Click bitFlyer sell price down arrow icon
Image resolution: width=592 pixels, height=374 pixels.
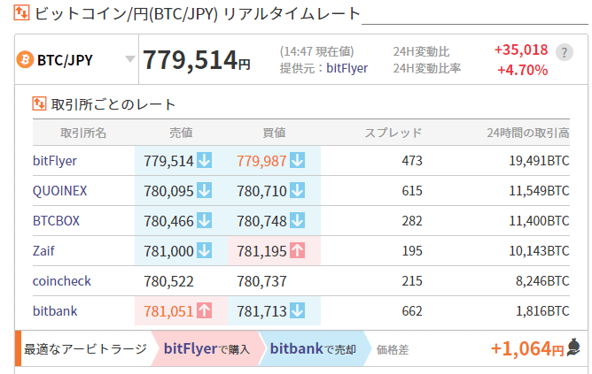pyautogui.click(x=205, y=161)
